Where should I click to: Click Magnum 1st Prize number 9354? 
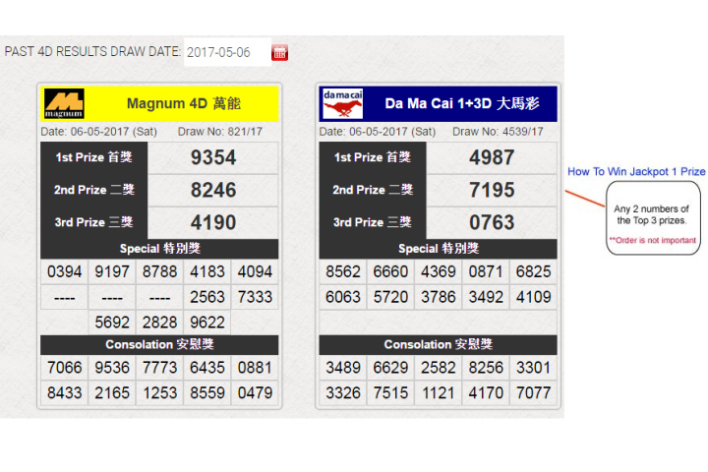(213, 157)
